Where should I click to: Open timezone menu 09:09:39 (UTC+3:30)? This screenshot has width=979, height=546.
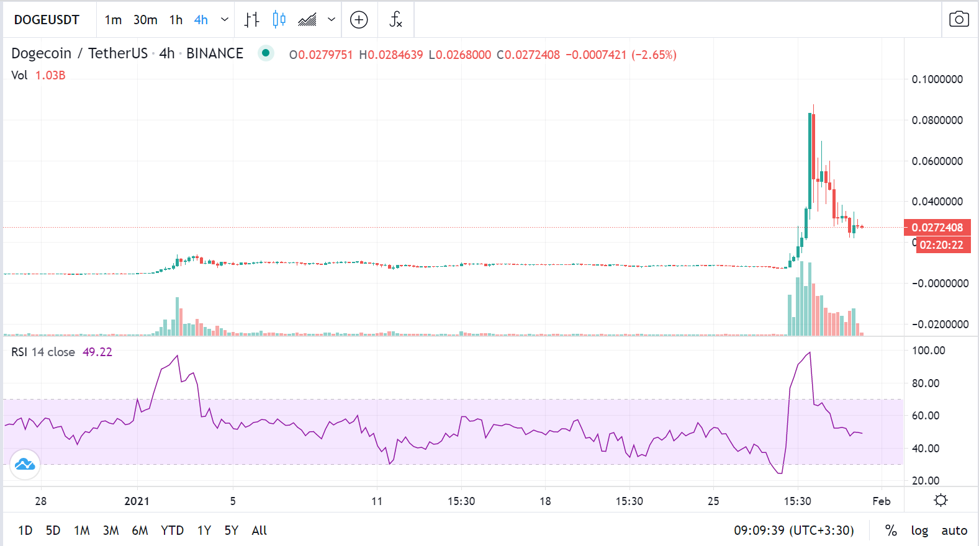[794, 530]
